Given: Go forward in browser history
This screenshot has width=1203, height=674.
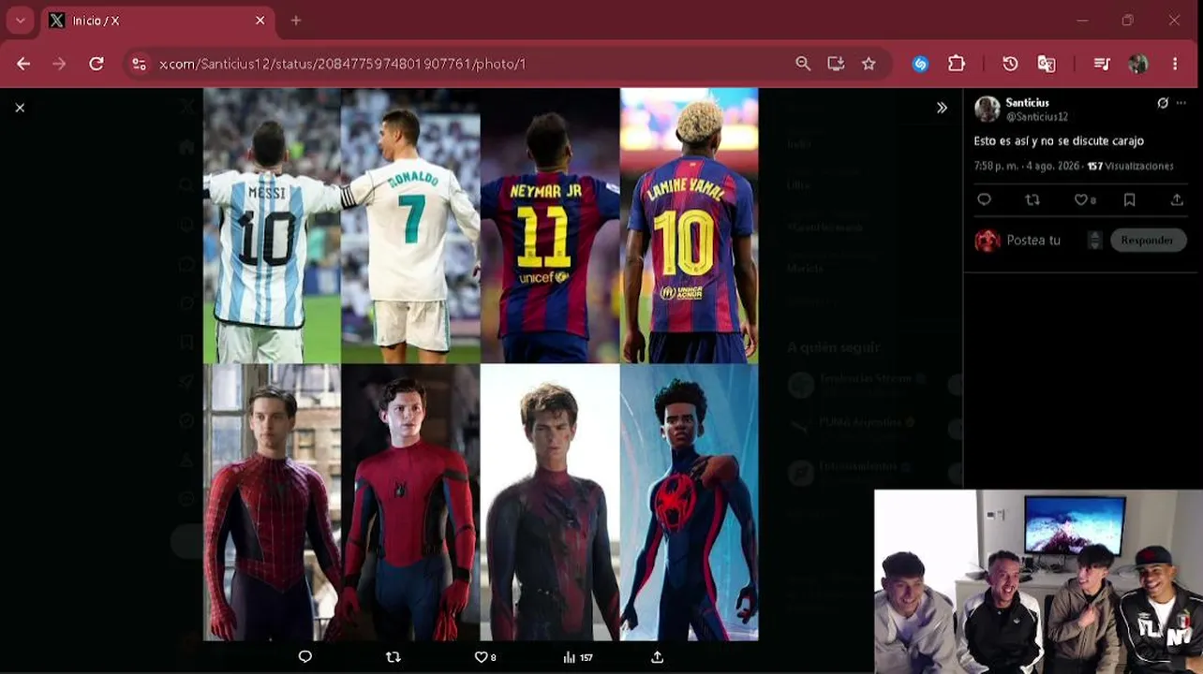Looking at the screenshot, I should [x=59, y=64].
